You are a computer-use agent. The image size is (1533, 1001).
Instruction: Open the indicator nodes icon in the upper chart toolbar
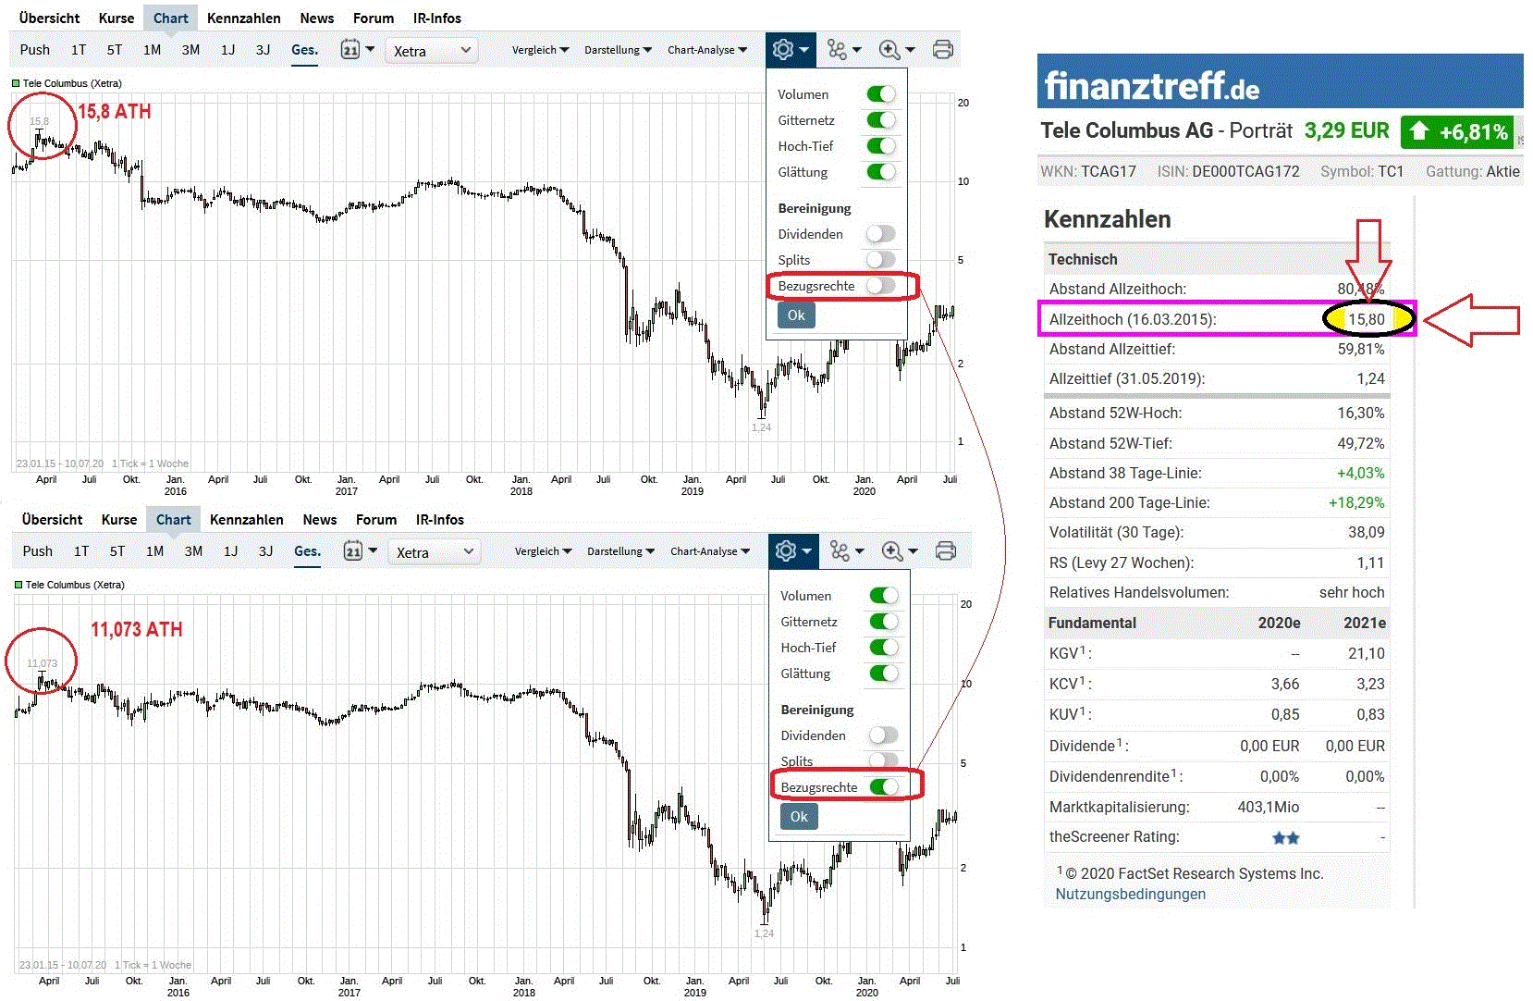(843, 50)
